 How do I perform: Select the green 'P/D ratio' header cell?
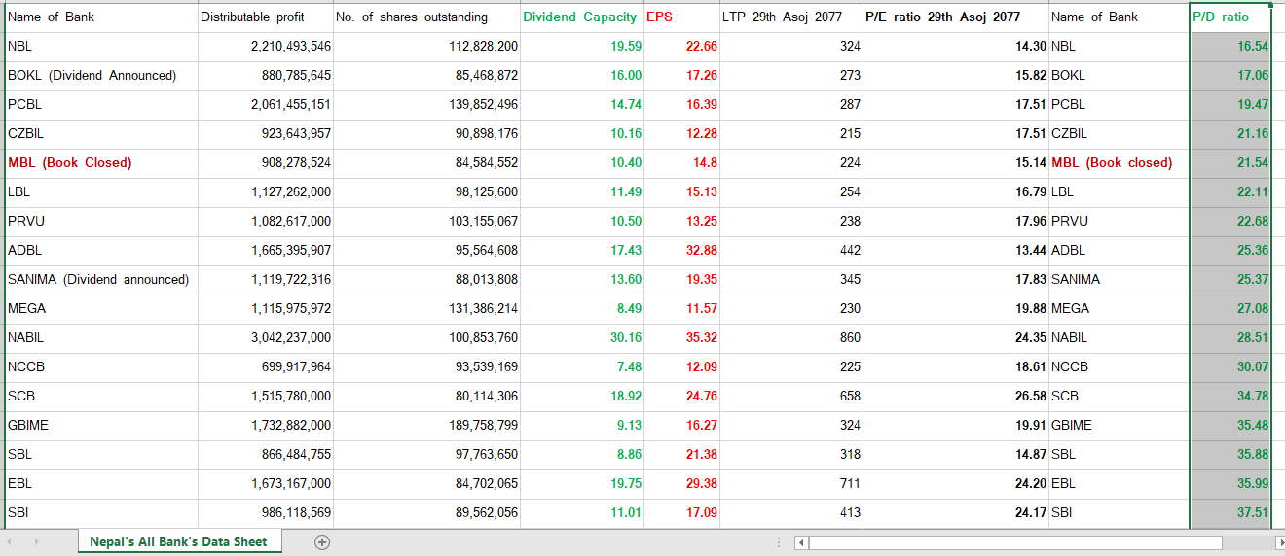point(1230,17)
